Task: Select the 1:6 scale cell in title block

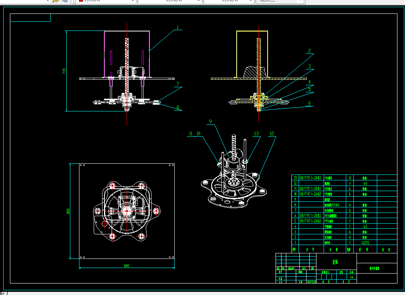Action: coord(351,277)
